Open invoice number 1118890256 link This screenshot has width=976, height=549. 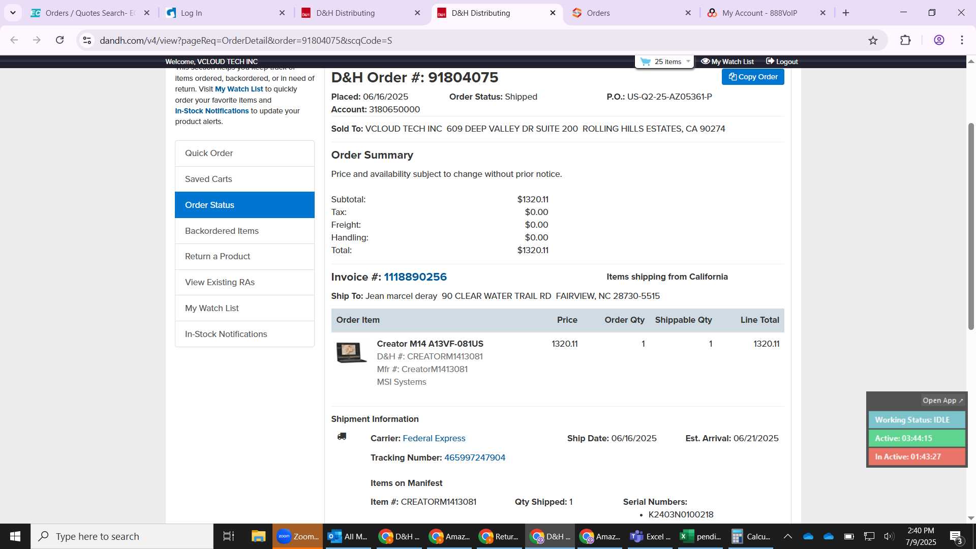click(415, 277)
